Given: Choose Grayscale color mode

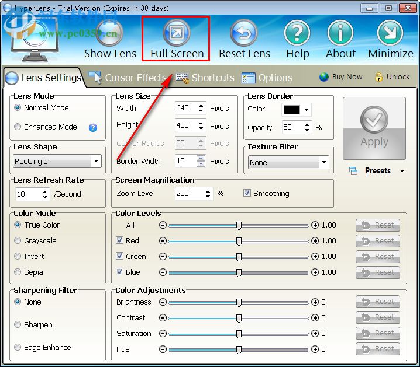Looking at the screenshot, I should (18, 240).
